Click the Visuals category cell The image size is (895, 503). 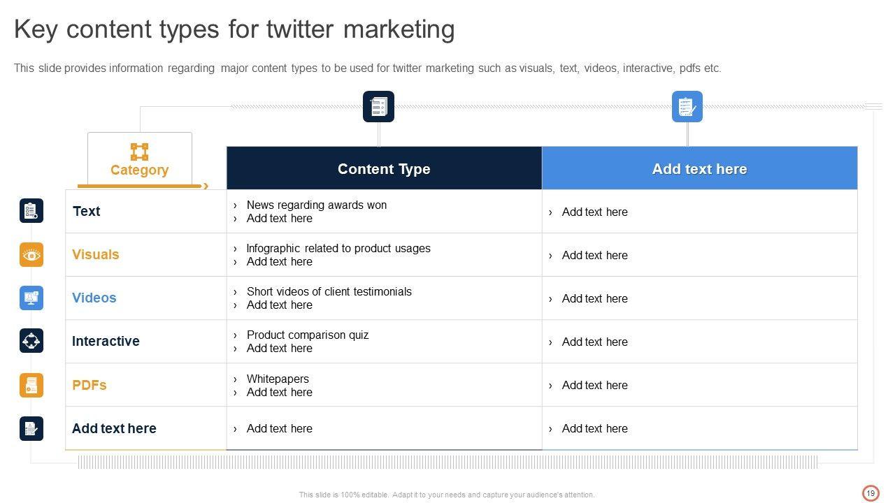(96, 254)
